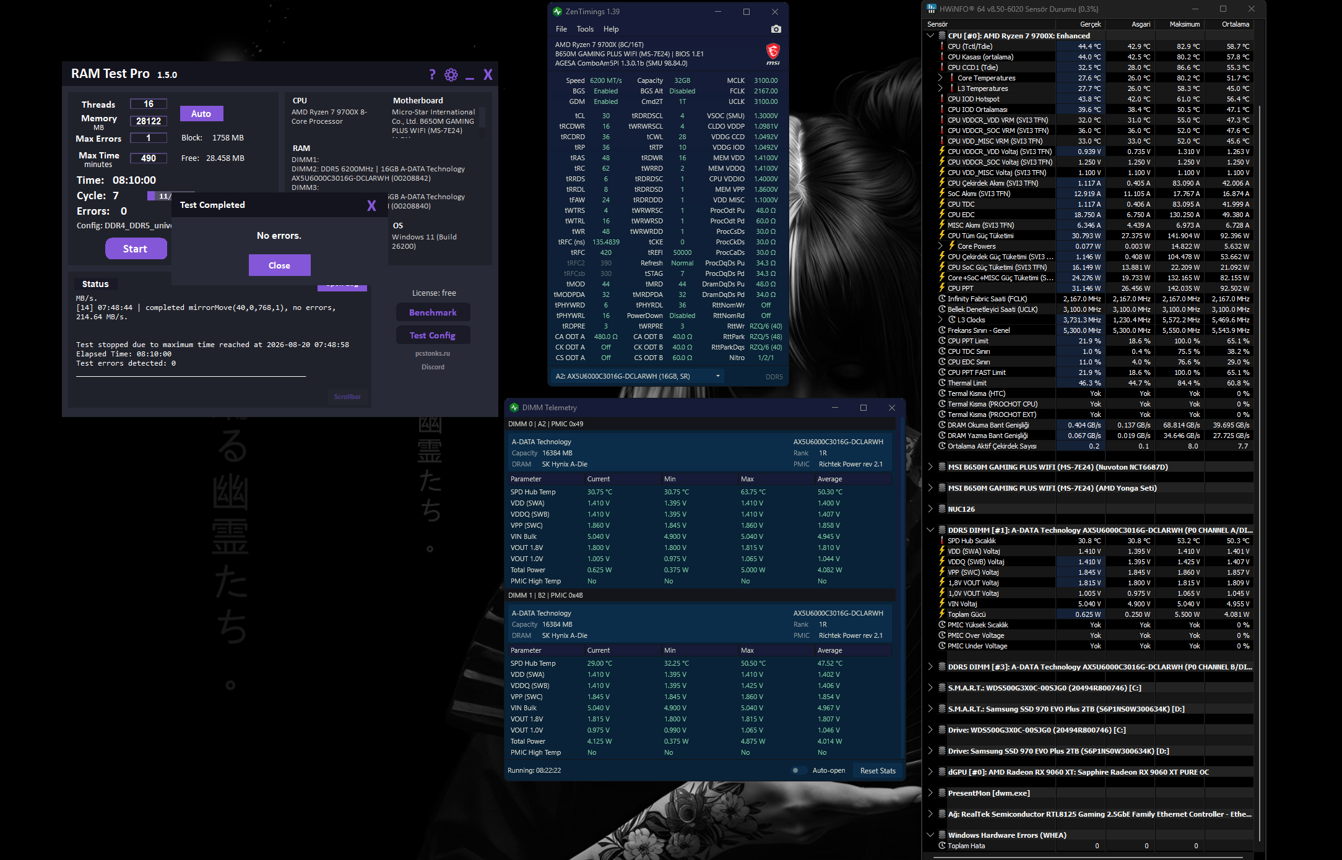
Task: Expand the Drive: WDS500G3X0C sensor group
Action: 930,730
